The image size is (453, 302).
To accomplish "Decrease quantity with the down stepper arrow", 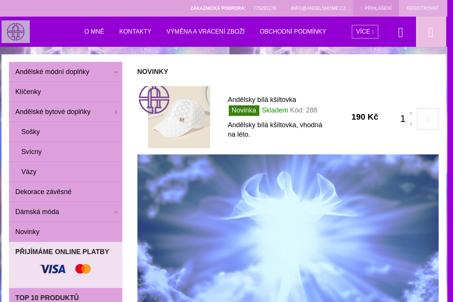I will pos(411,124).
